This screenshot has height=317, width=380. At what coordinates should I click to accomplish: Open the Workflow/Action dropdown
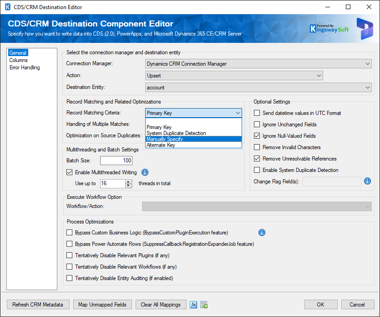257,207
